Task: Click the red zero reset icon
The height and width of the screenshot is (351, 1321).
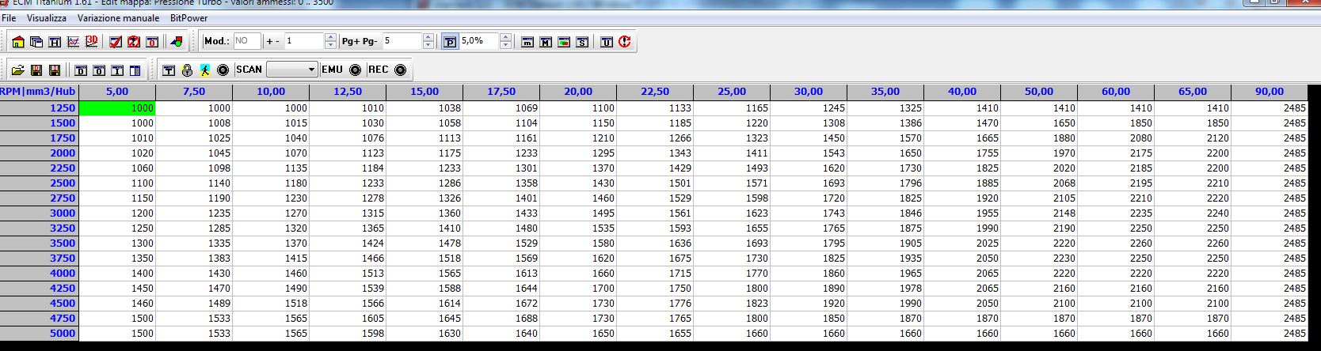Action: click(152, 42)
